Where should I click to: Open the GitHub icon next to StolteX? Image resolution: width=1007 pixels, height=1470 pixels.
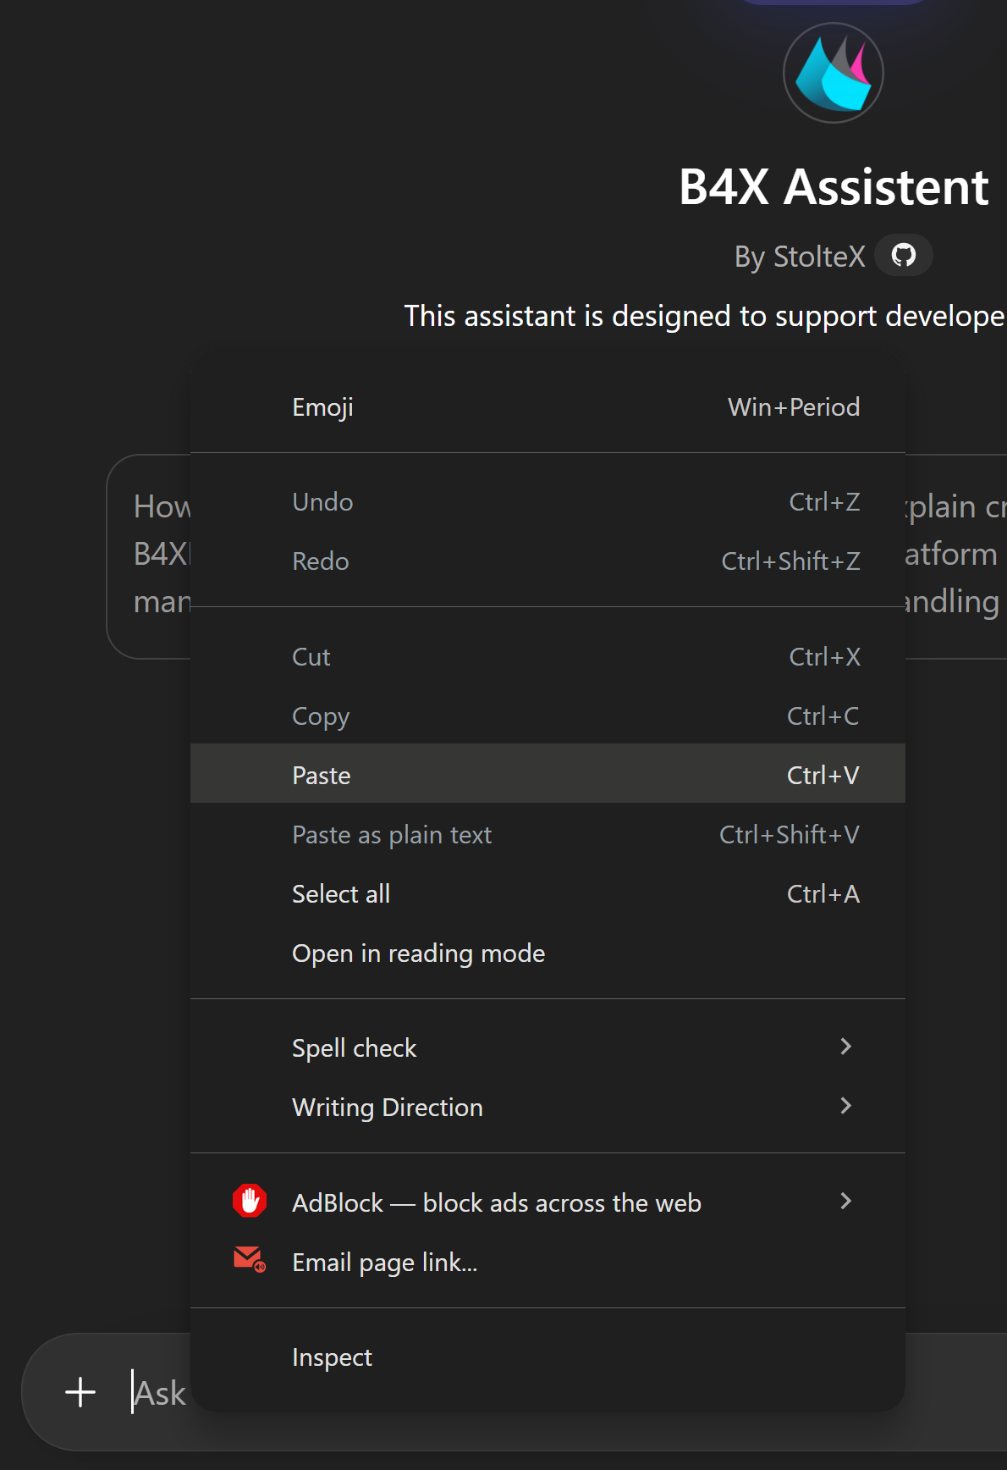(x=904, y=255)
